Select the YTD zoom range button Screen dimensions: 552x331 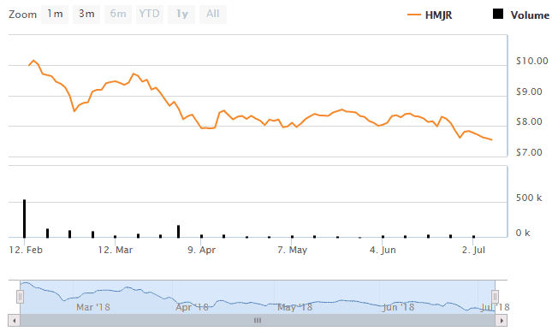[x=150, y=15]
